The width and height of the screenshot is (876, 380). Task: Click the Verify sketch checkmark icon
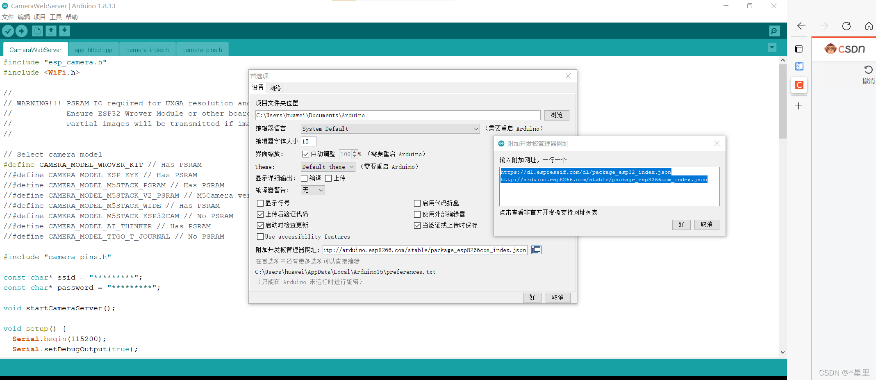[x=8, y=31]
